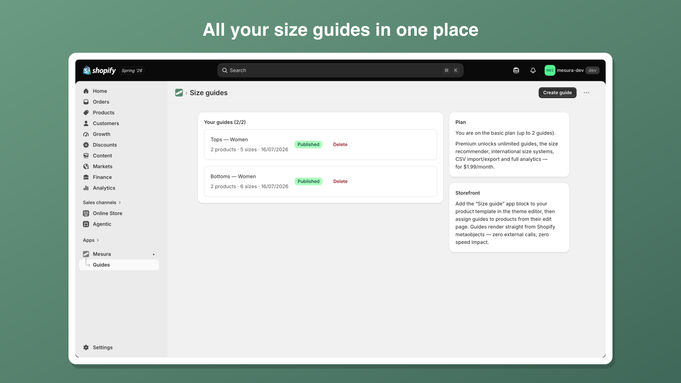Screen dimensions: 681x383
Task: Click the Analytics bar chart icon
Action: (x=86, y=188)
